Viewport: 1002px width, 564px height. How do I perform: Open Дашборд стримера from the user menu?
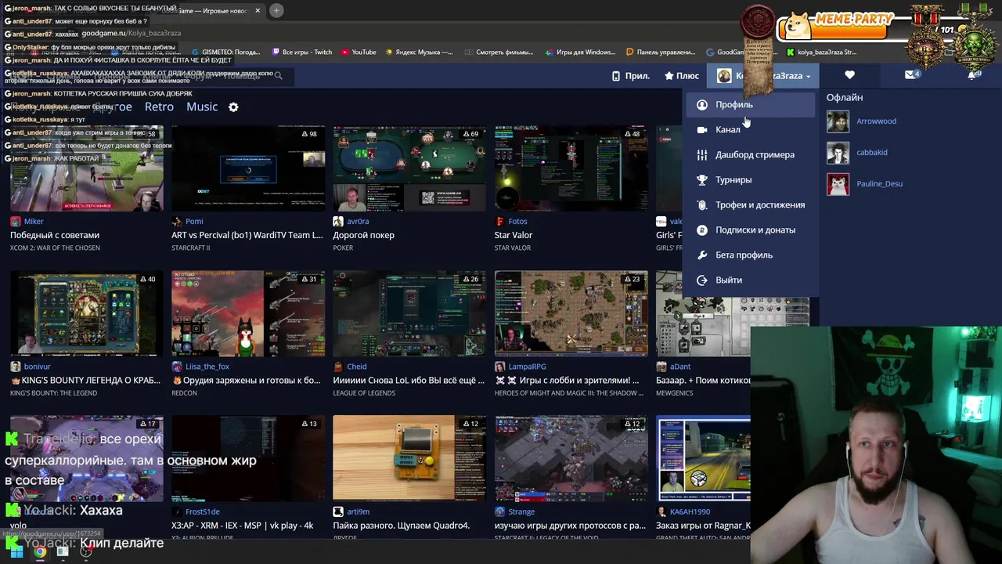point(751,154)
